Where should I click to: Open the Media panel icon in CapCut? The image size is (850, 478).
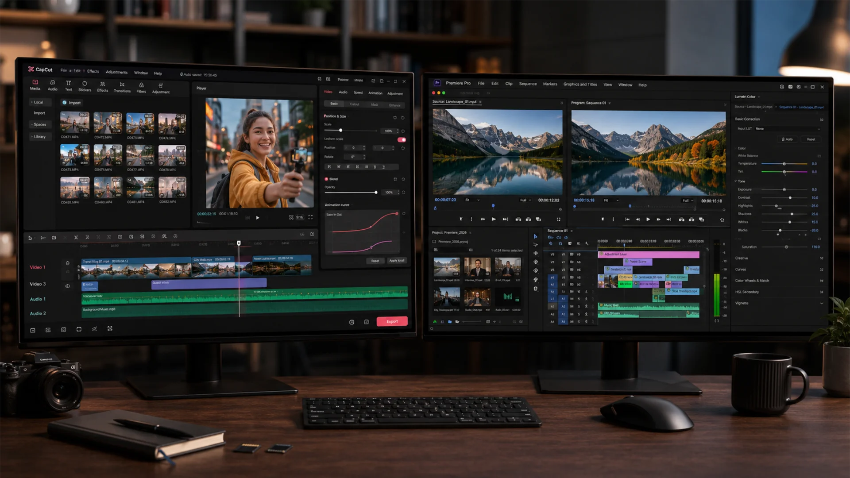tap(35, 82)
